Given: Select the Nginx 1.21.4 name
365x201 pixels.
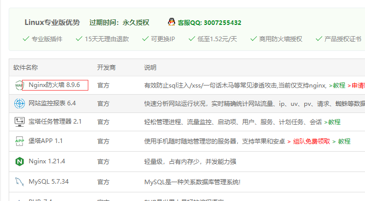Looking at the screenshot, I should (x=47, y=161).
